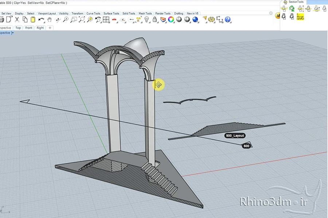328x218 pixels.
Task: Open the Mesh Tools tab
Action: tap(145, 13)
